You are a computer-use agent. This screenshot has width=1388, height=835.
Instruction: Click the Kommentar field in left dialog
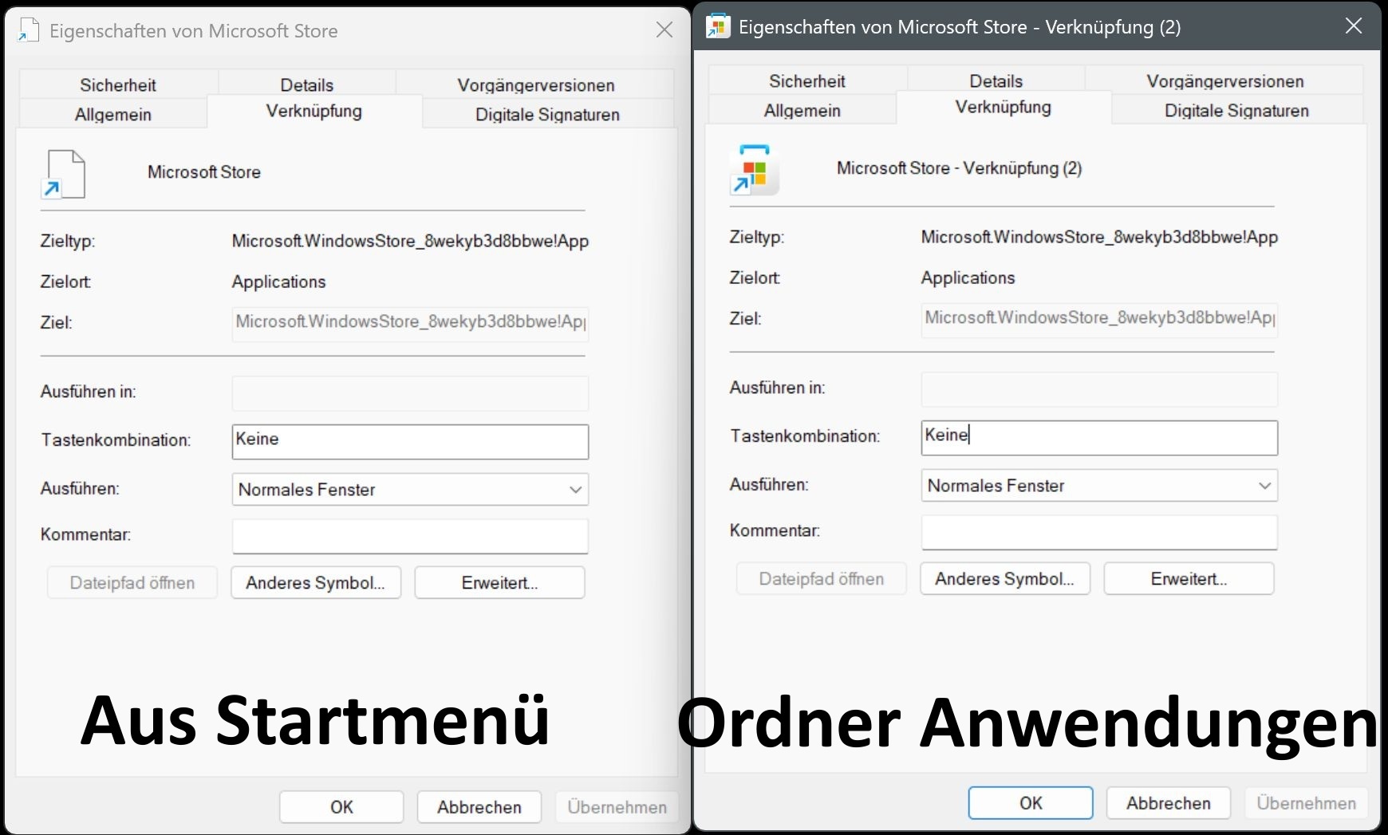[410, 536]
